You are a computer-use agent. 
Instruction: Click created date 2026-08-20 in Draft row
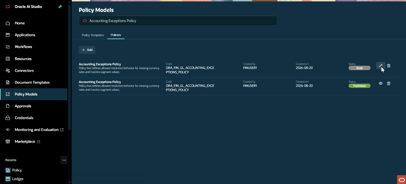(x=304, y=68)
